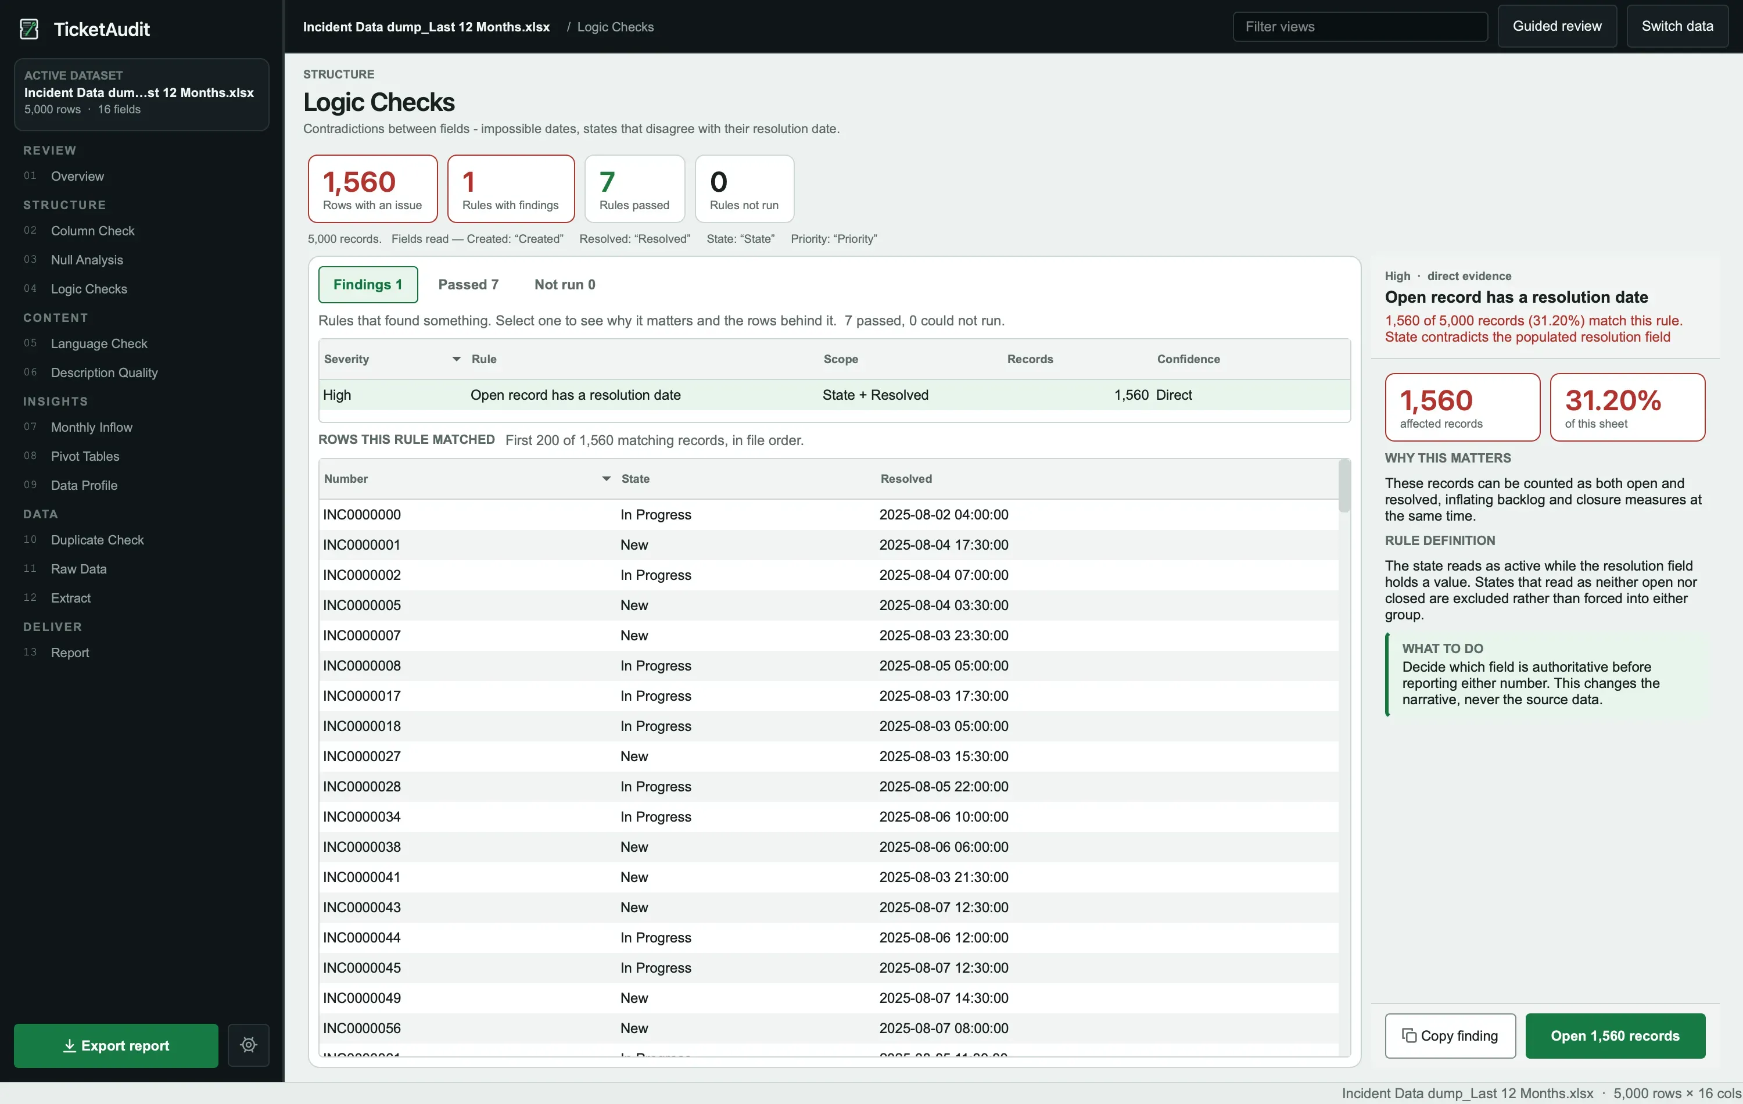Click the download icon on Export report
This screenshot has width=1743, height=1104.
pos(70,1045)
